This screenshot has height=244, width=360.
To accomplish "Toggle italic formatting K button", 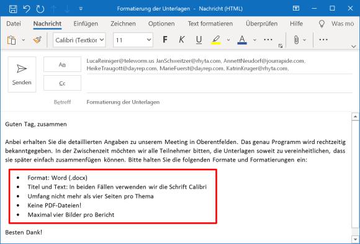I will coord(182,40).
